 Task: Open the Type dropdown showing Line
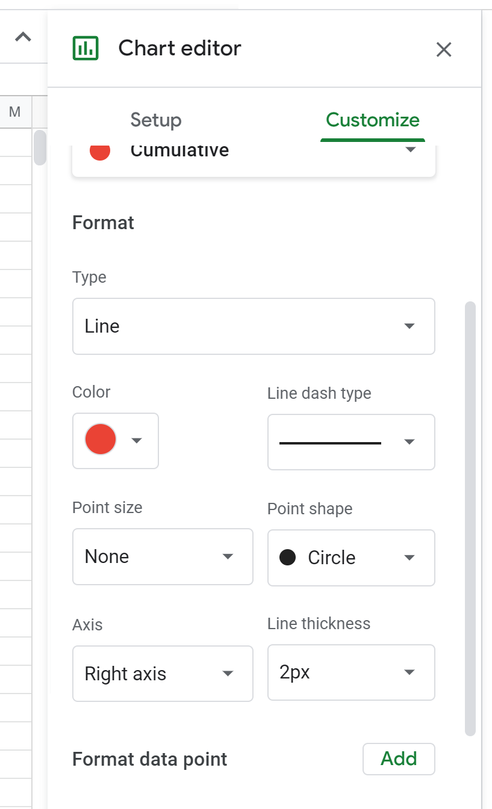[x=254, y=327]
